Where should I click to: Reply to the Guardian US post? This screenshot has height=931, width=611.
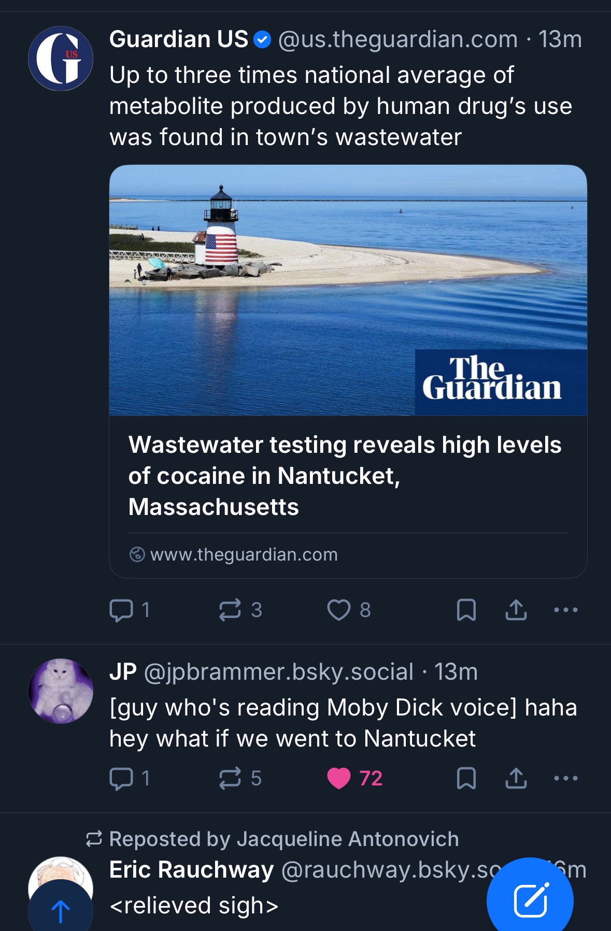(x=122, y=610)
